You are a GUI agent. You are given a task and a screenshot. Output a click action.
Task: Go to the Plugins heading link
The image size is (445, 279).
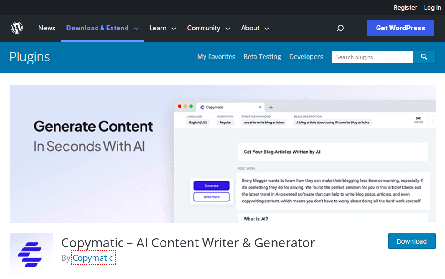[x=30, y=57]
